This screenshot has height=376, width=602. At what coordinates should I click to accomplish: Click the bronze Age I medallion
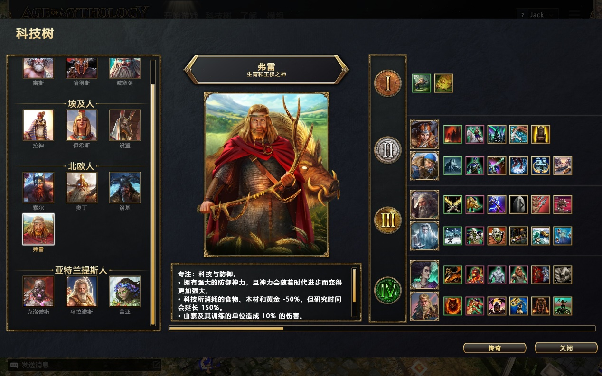coord(388,83)
